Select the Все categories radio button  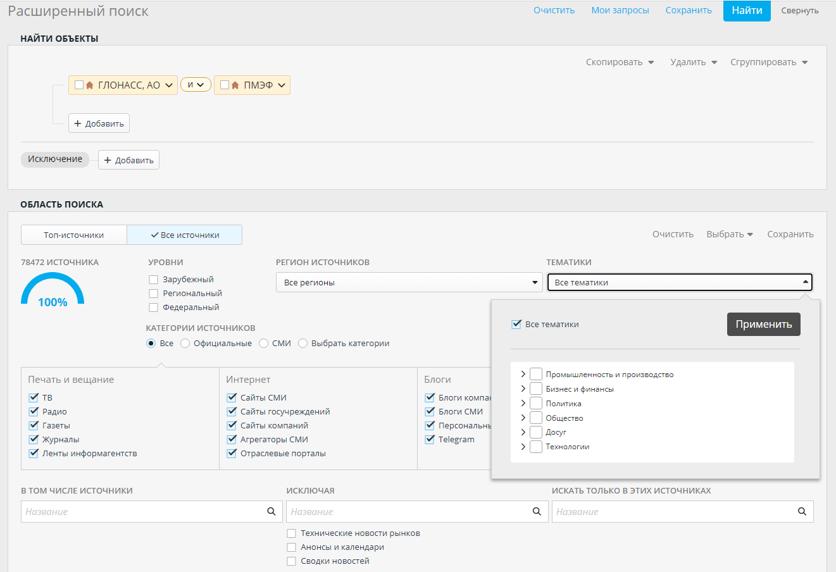[x=151, y=344]
